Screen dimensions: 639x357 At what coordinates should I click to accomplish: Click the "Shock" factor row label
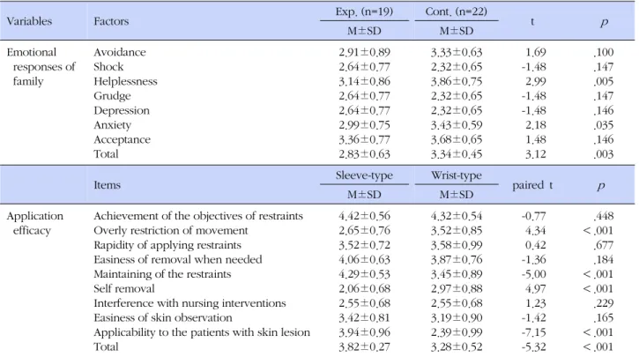[x=108, y=67]
